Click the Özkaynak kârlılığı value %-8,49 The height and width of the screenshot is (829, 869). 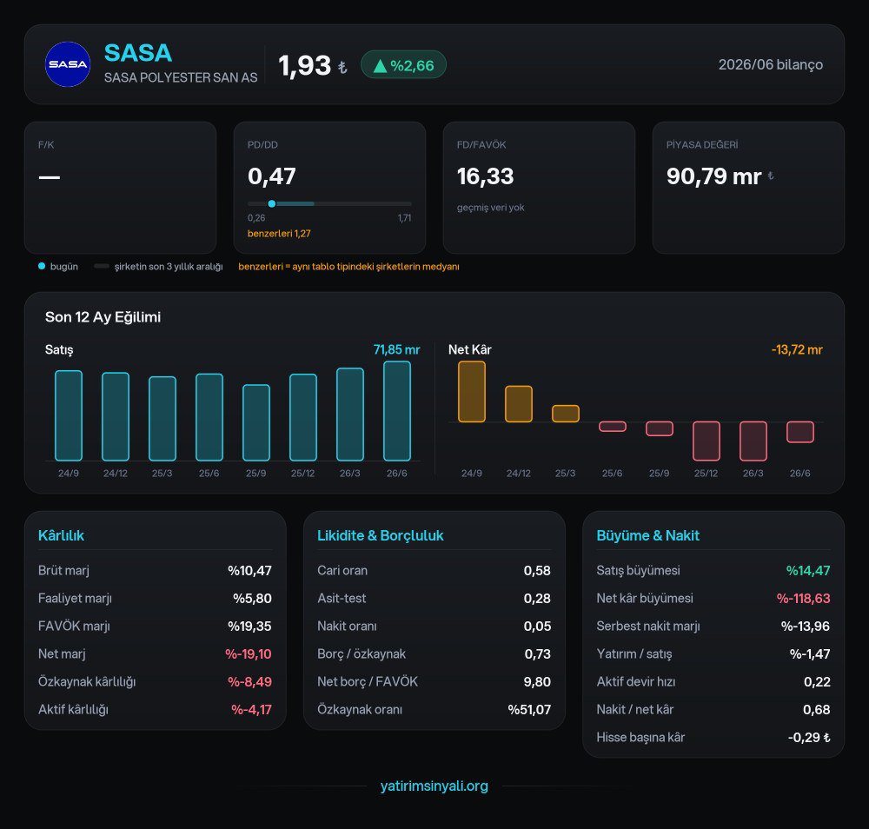pos(250,681)
